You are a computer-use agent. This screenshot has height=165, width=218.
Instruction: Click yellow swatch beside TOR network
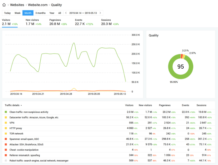tap(6, 133)
